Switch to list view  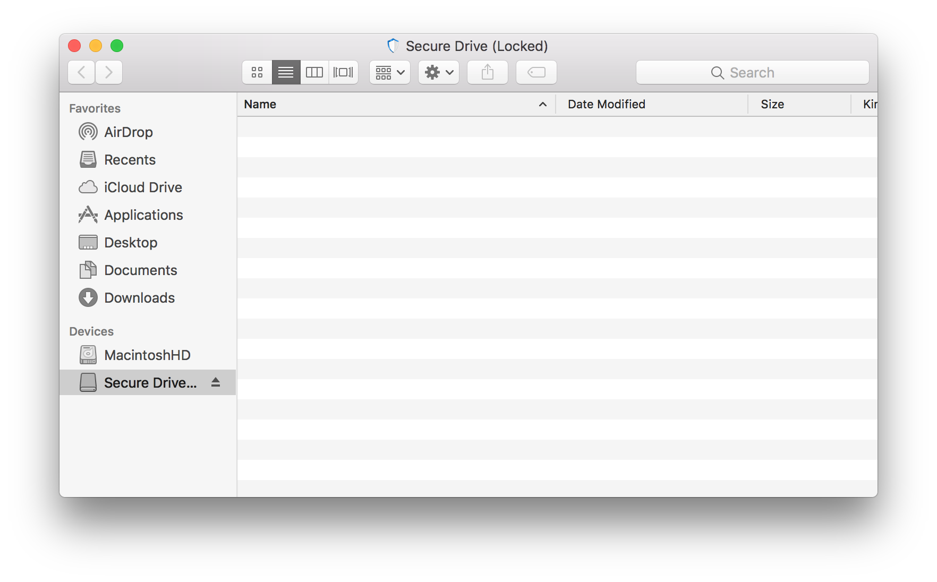286,72
